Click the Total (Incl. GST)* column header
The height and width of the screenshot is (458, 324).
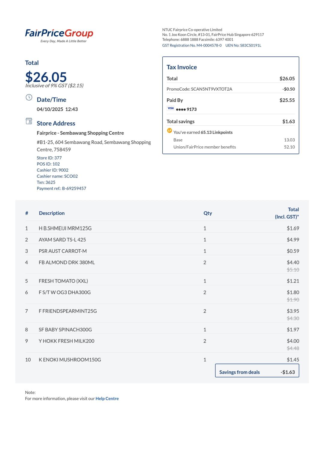pyautogui.click(x=287, y=213)
